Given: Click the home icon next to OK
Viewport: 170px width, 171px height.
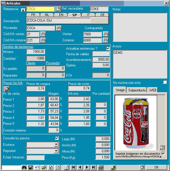Looking at the screenshot, I should [x=142, y=167].
